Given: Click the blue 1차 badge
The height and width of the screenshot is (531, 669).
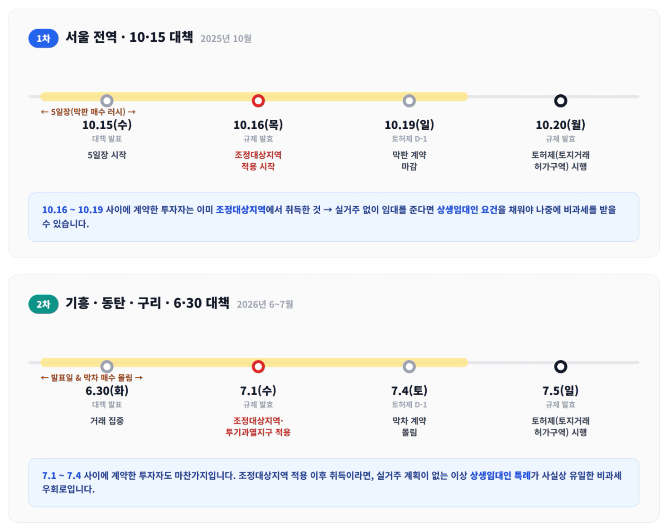Looking at the screenshot, I should pos(43,39).
